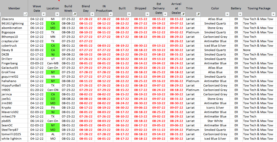Open the Est Delivery Date filter dropdown
277x142 pixels.
[x=165, y=14]
